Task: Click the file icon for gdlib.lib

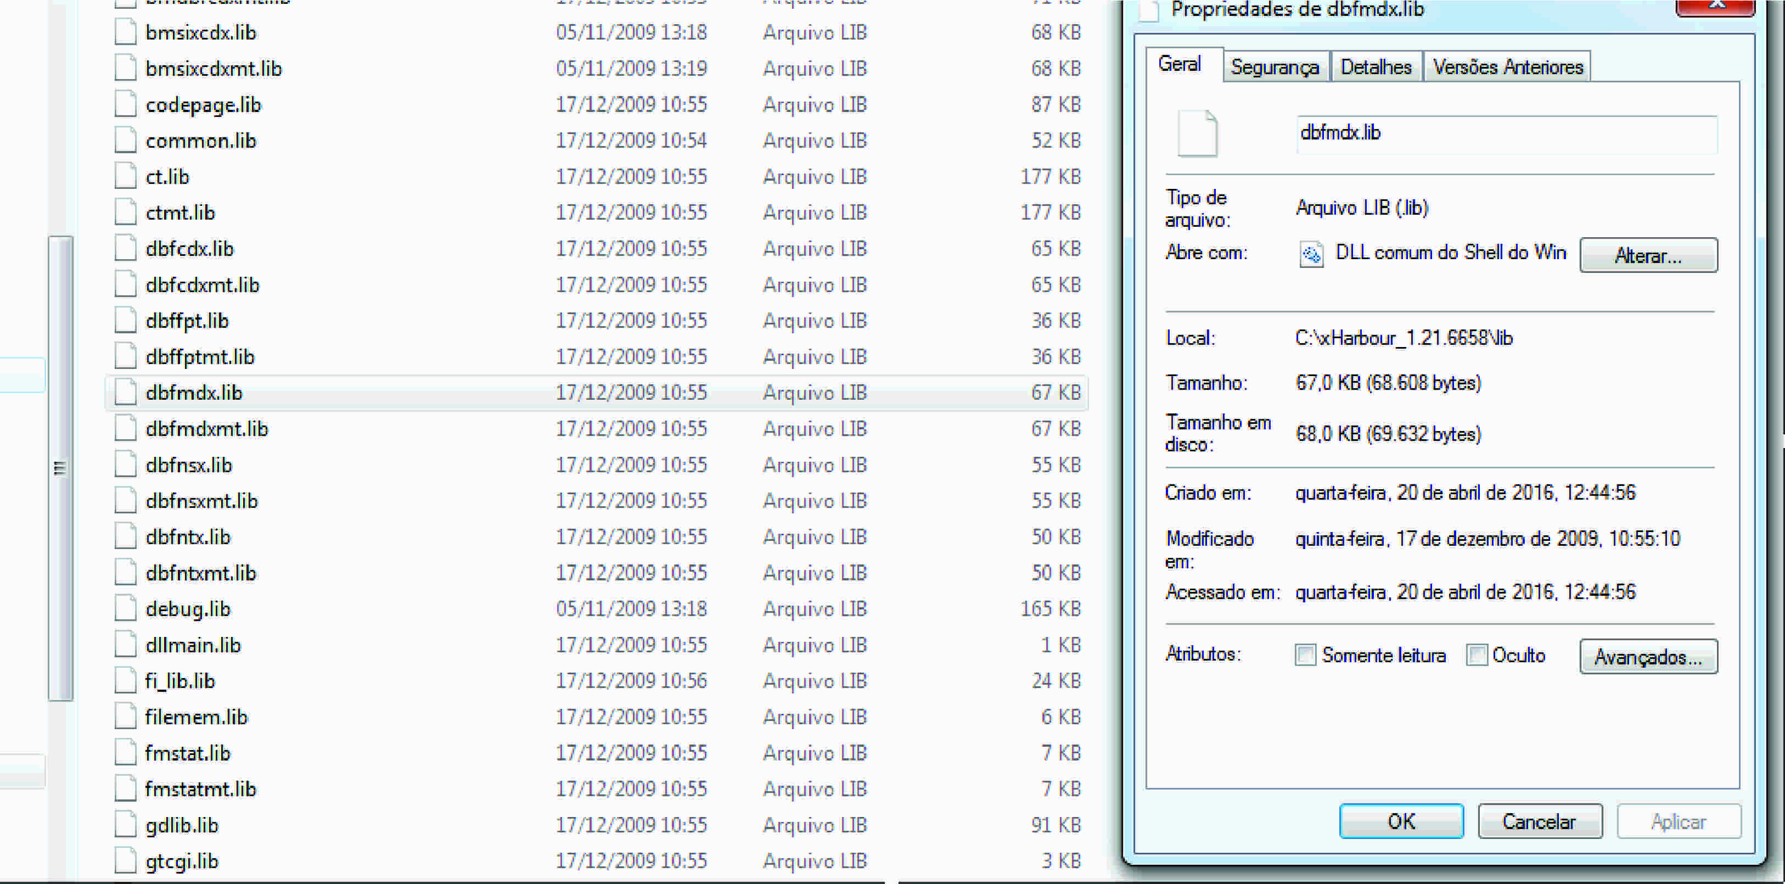Action: coord(125,825)
